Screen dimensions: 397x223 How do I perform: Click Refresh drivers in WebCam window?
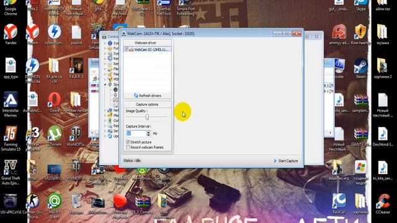click(148, 95)
